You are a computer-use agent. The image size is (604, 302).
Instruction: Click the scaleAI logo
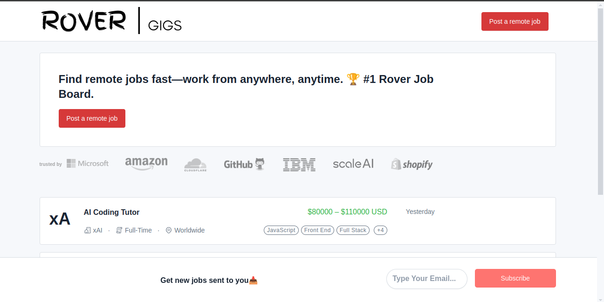[353, 164]
